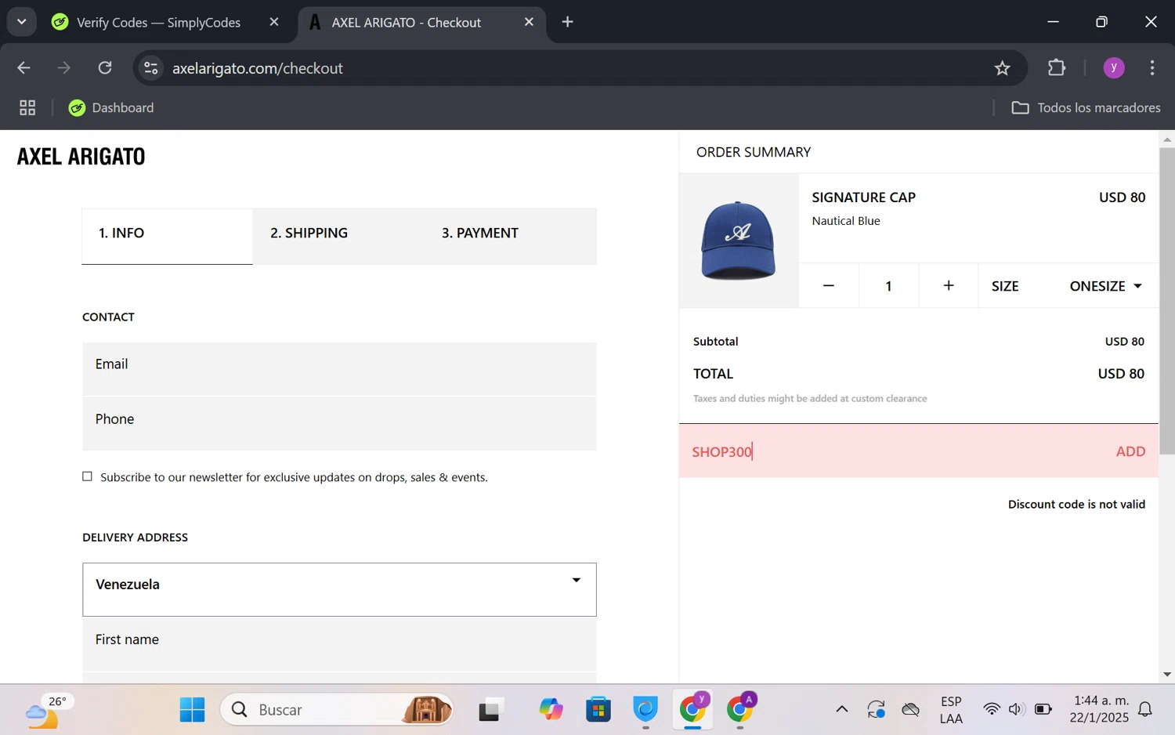Open Task View in the taskbar
Viewport: 1175px width, 735px height.
pos(490,710)
